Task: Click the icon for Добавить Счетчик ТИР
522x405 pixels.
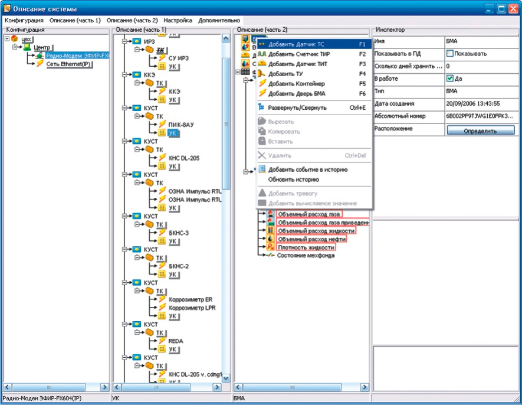Action: click(262, 54)
